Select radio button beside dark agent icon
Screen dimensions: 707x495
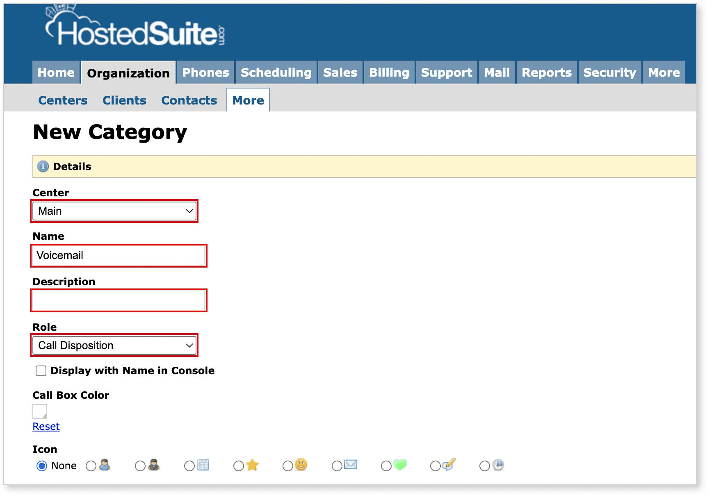click(140, 466)
